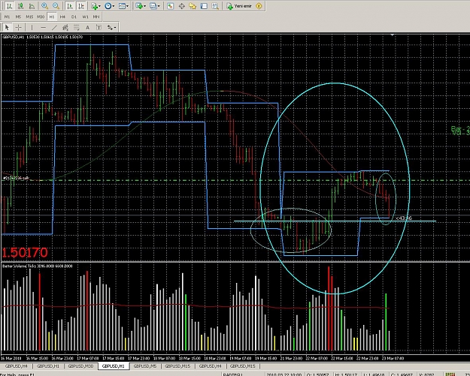The image size is (470, 376).
Task: Select the text 'A' tool
Action: pyautogui.click(x=87, y=28)
